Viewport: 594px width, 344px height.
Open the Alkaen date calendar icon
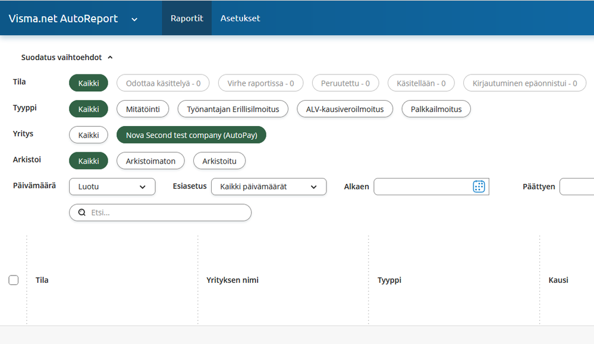(479, 186)
